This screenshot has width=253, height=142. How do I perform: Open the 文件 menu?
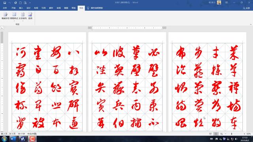click(x=5, y=8)
